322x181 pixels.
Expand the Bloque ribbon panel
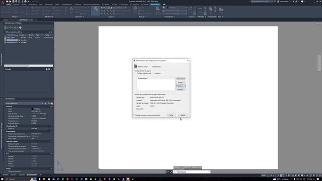tap(142, 17)
